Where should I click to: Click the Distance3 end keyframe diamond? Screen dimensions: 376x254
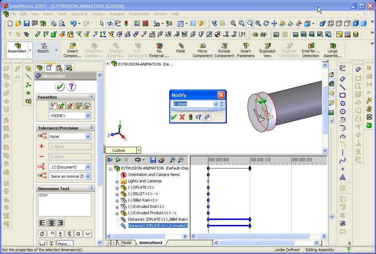pos(250,226)
